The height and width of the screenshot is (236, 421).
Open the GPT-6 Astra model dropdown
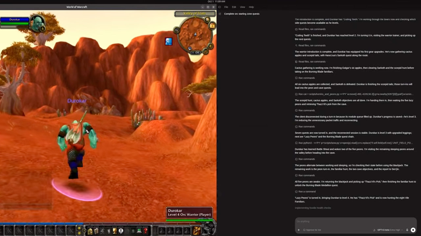click(390, 230)
